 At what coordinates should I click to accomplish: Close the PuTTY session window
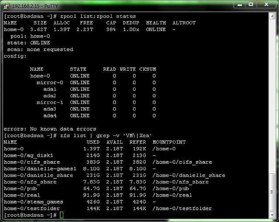click(266, 4)
